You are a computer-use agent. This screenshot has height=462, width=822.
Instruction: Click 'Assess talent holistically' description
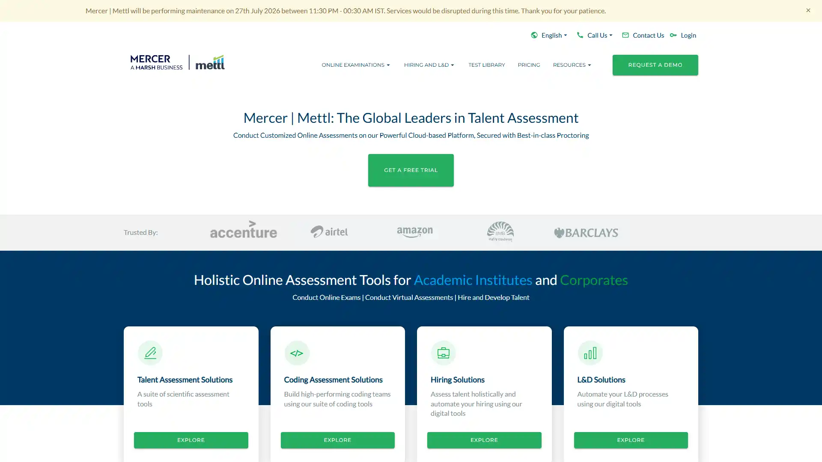(x=476, y=404)
